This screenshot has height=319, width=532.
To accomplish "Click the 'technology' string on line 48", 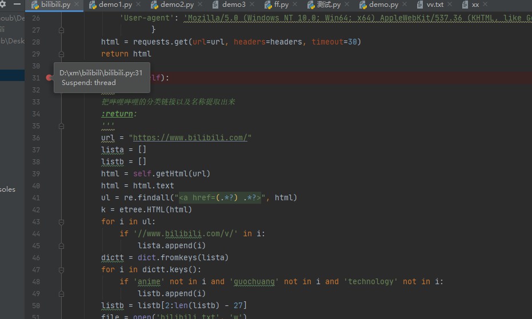I will (371, 282).
